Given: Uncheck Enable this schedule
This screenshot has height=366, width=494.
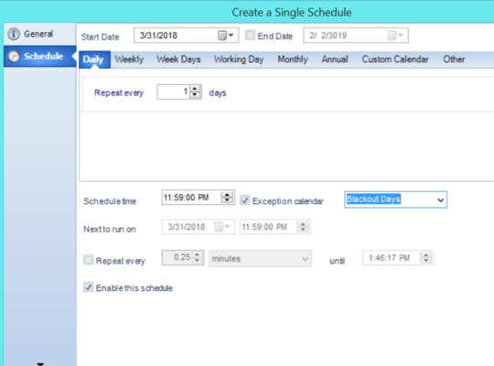Looking at the screenshot, I should (88, 287).
